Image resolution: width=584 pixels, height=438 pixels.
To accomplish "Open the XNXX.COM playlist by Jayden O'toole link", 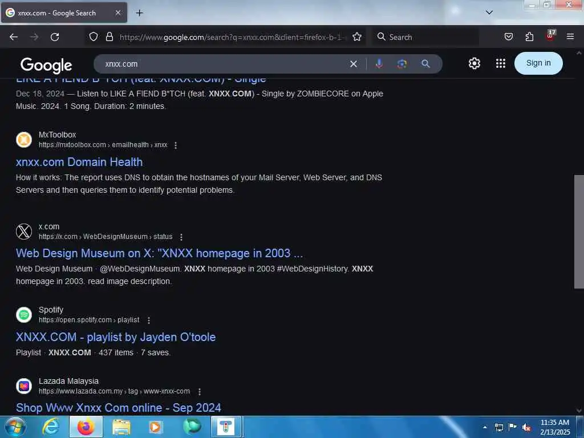I will 116,337.
